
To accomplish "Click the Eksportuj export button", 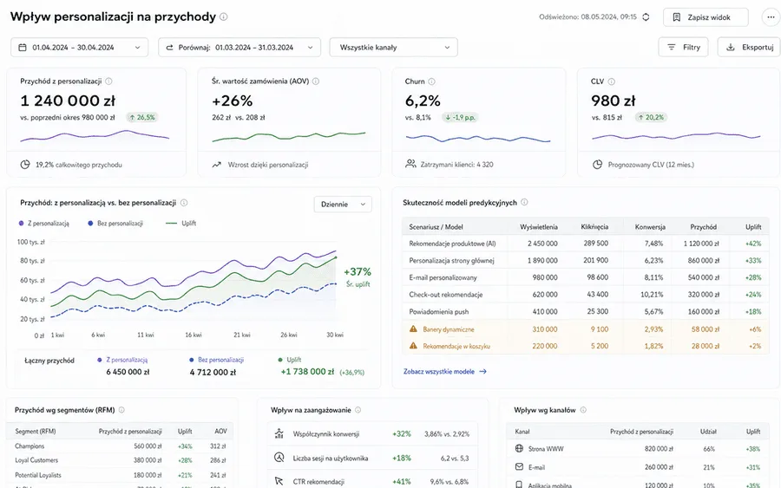I will click(749, 48).
